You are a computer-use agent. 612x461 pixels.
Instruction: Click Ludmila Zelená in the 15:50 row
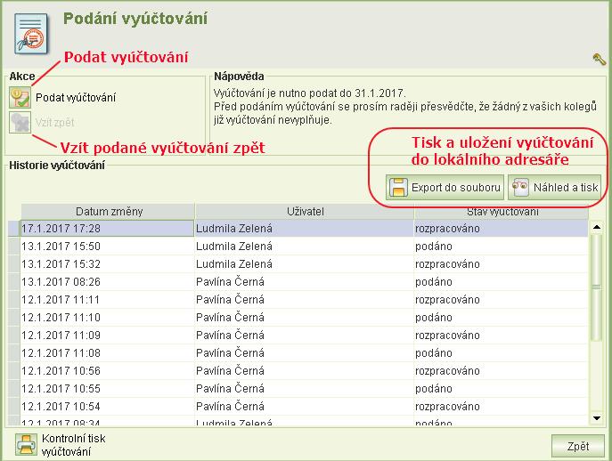click(x=234, y=247)
